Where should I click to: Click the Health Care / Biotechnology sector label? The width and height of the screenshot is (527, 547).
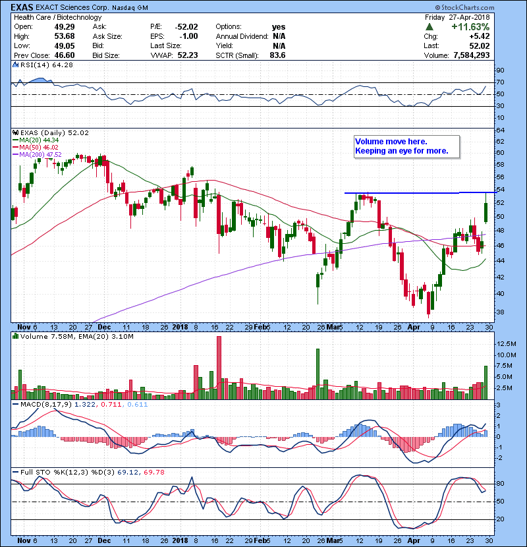57,17
